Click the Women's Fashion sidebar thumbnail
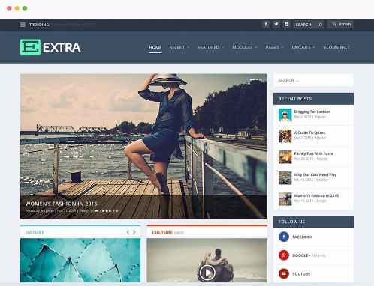The height and width of the screenshot is (286, 374). pyautogui.click(x=285, y=198)
